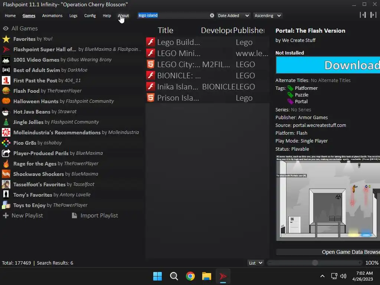
Task: Select Hot Java Beans cup icon
Action: pos(6,112)
